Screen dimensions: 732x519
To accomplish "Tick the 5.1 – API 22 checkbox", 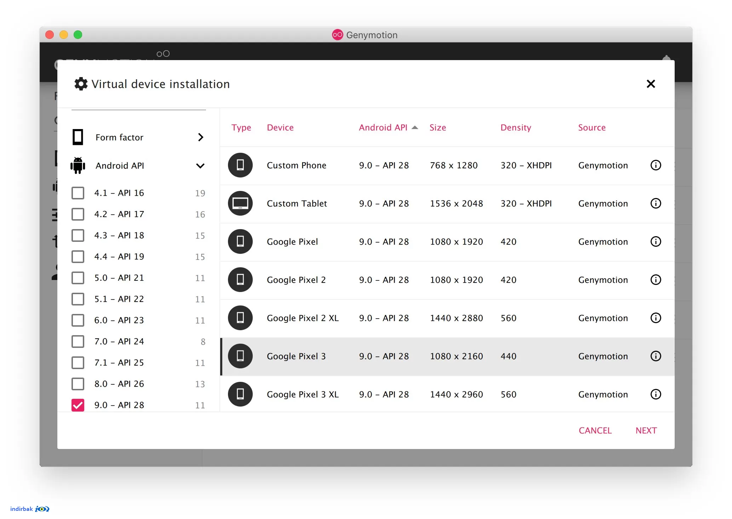I will (78, 299).
